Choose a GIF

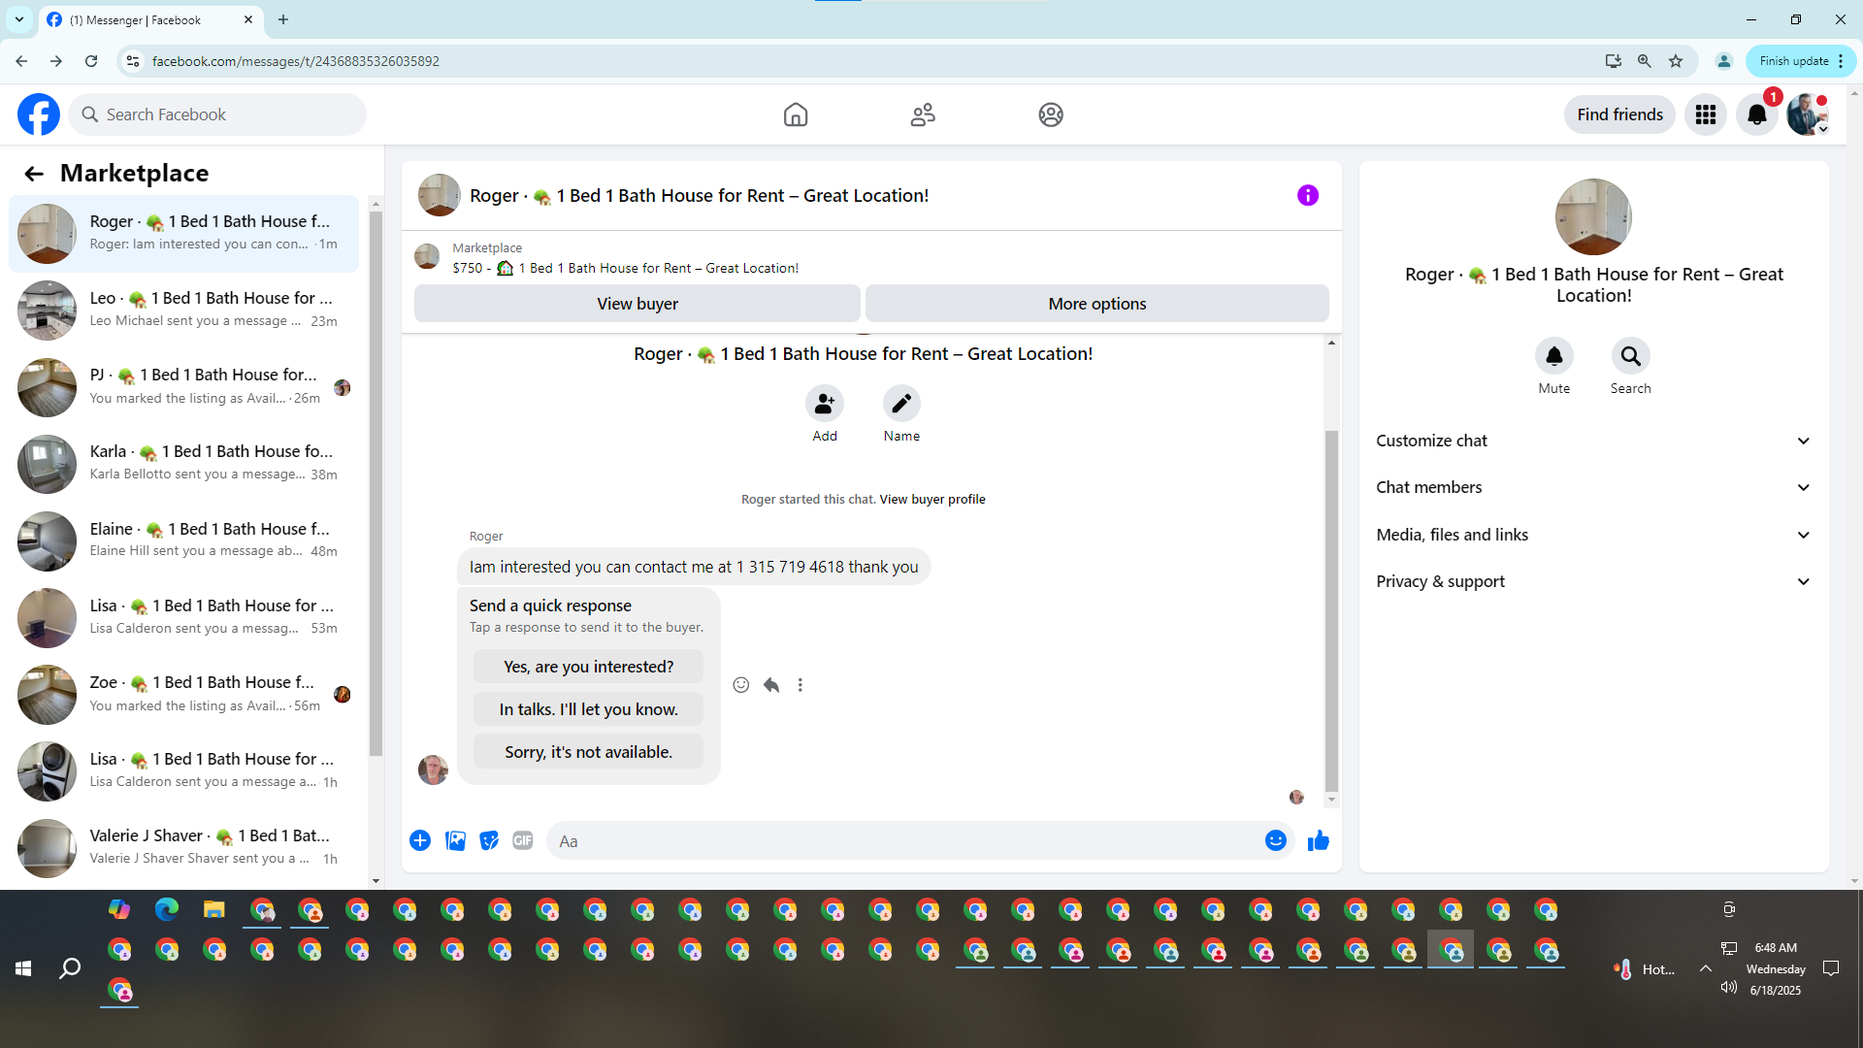coord(523,841)
